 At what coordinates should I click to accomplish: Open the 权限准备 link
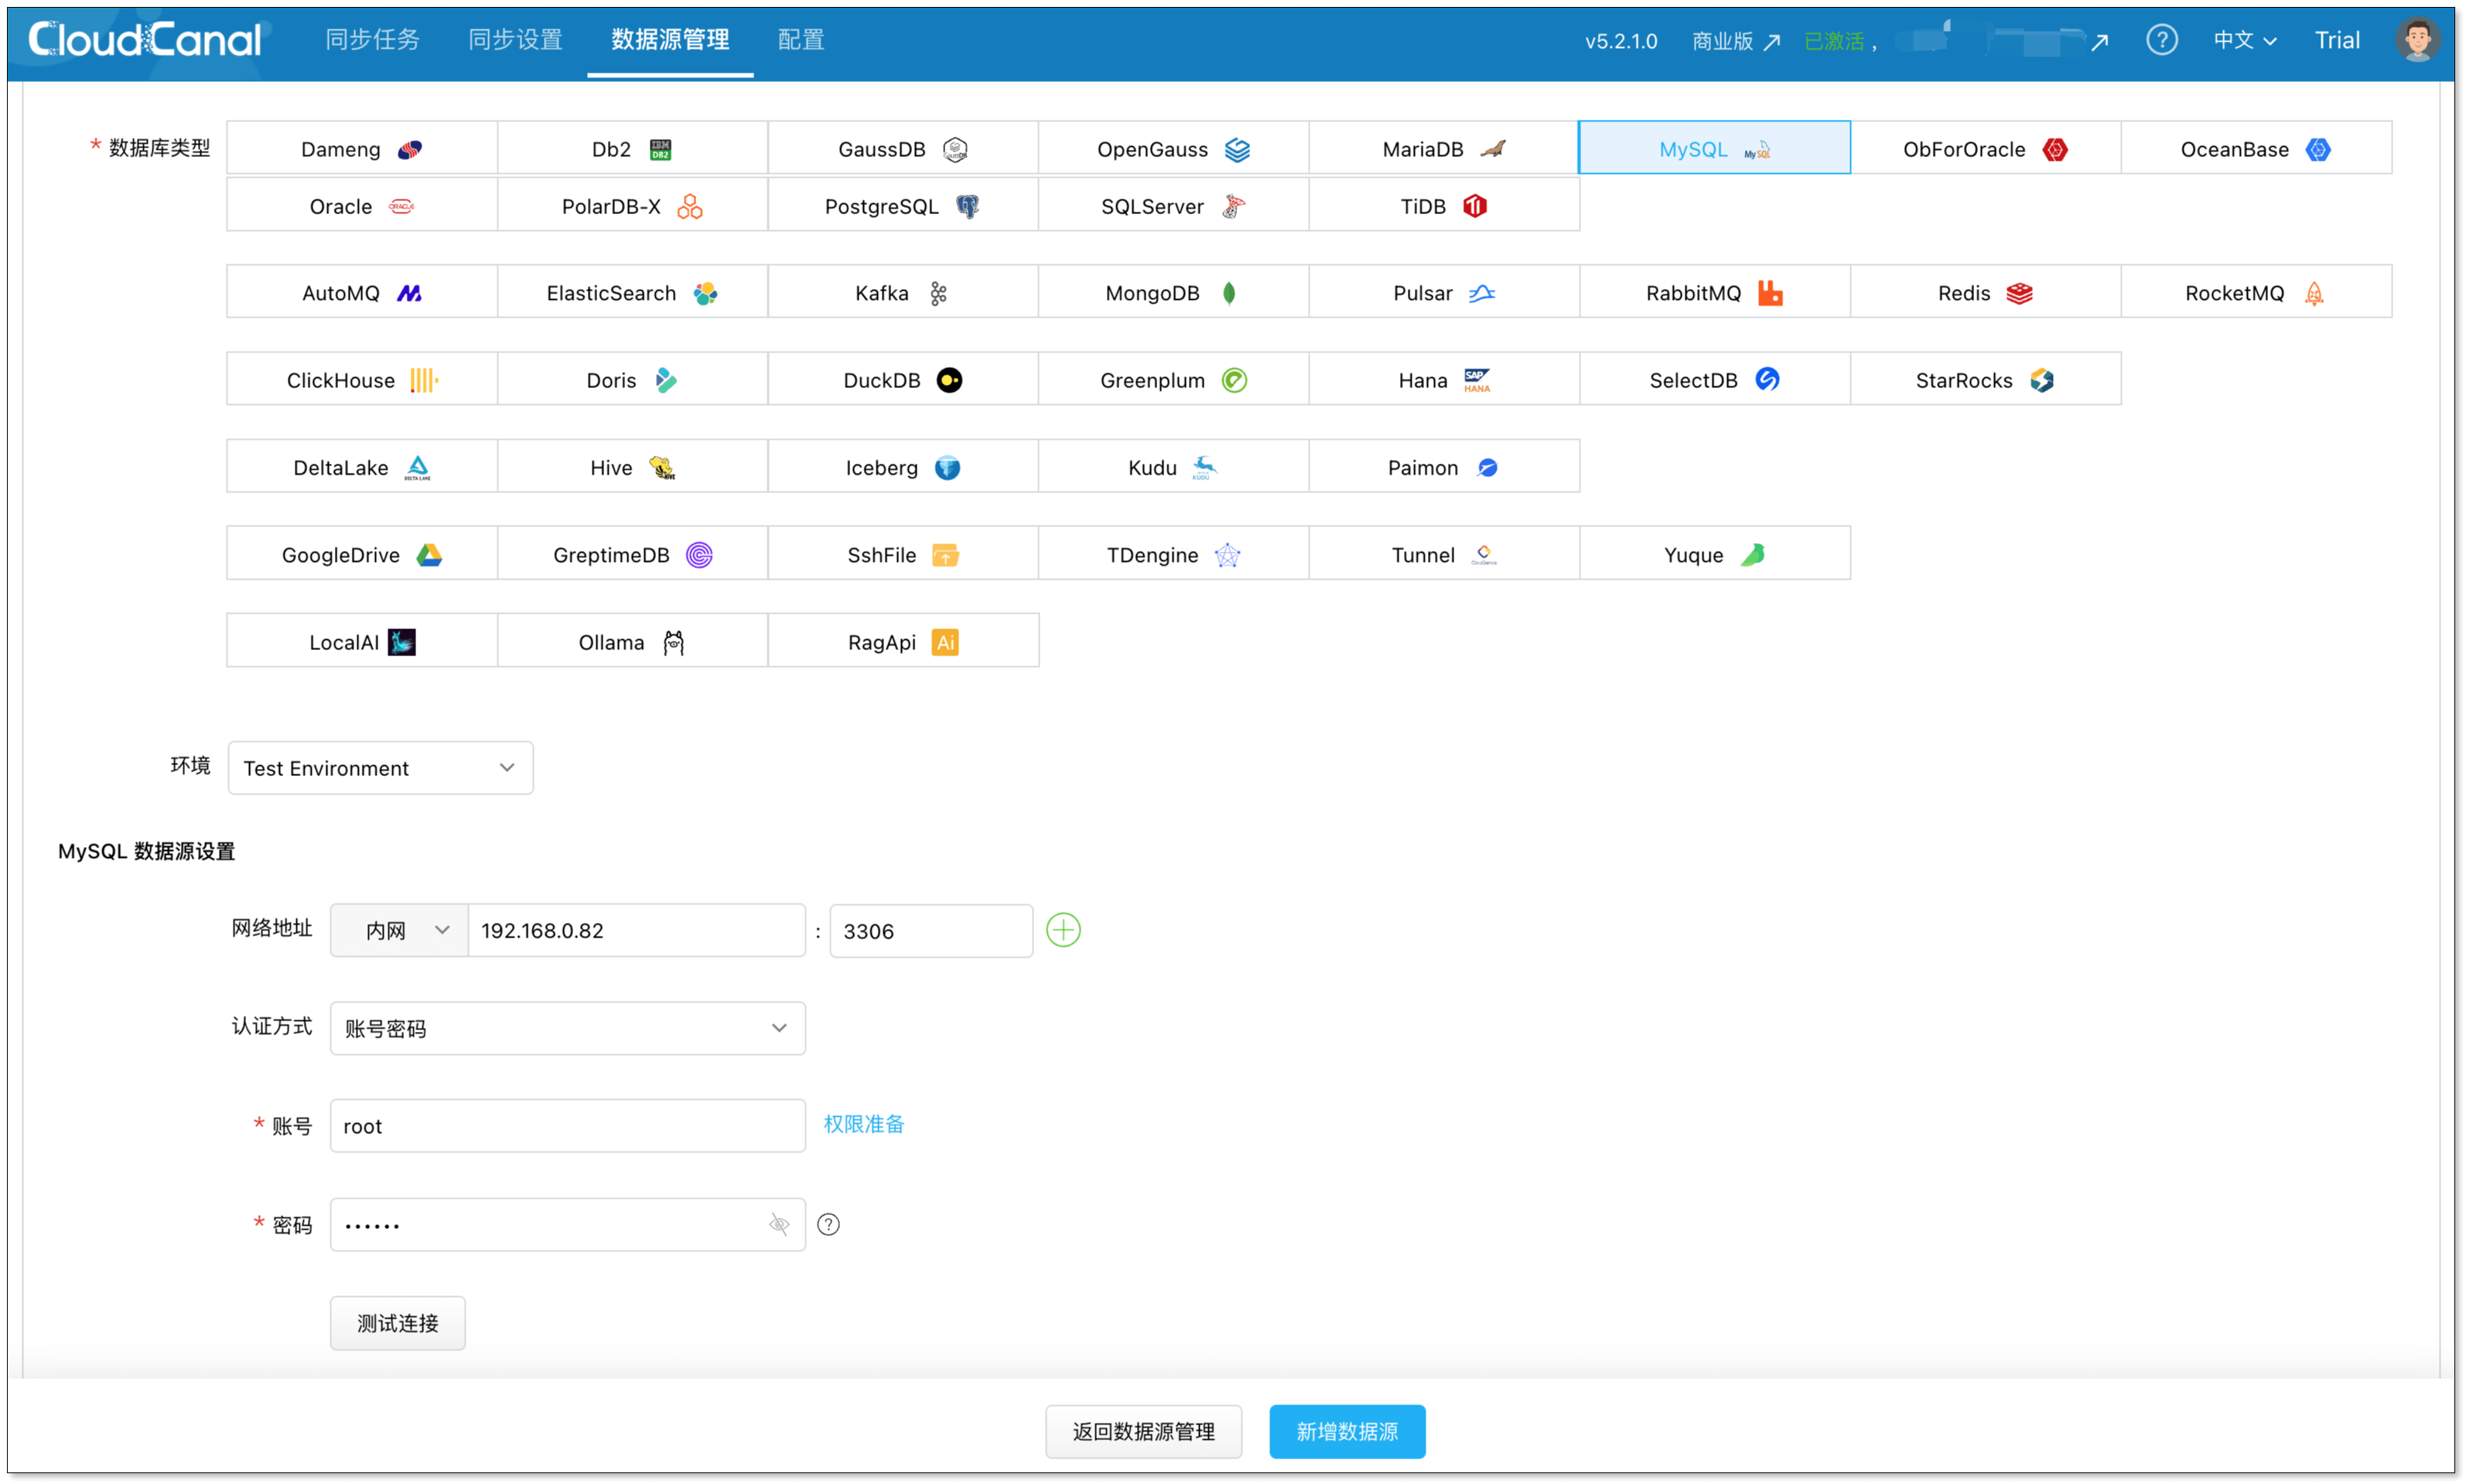point(862,1124)
